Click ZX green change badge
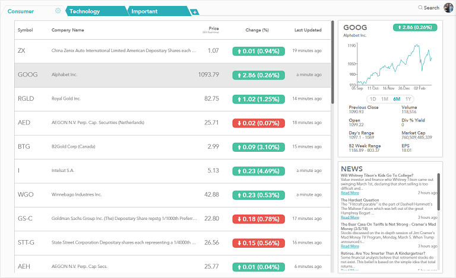Image resolution: width=456 pixels, height=278 pixels. (256, 51)
